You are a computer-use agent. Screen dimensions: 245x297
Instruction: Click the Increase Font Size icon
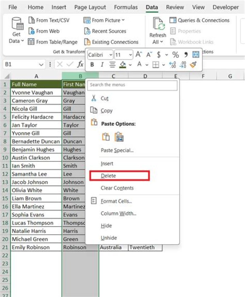[x=138, y=54]
